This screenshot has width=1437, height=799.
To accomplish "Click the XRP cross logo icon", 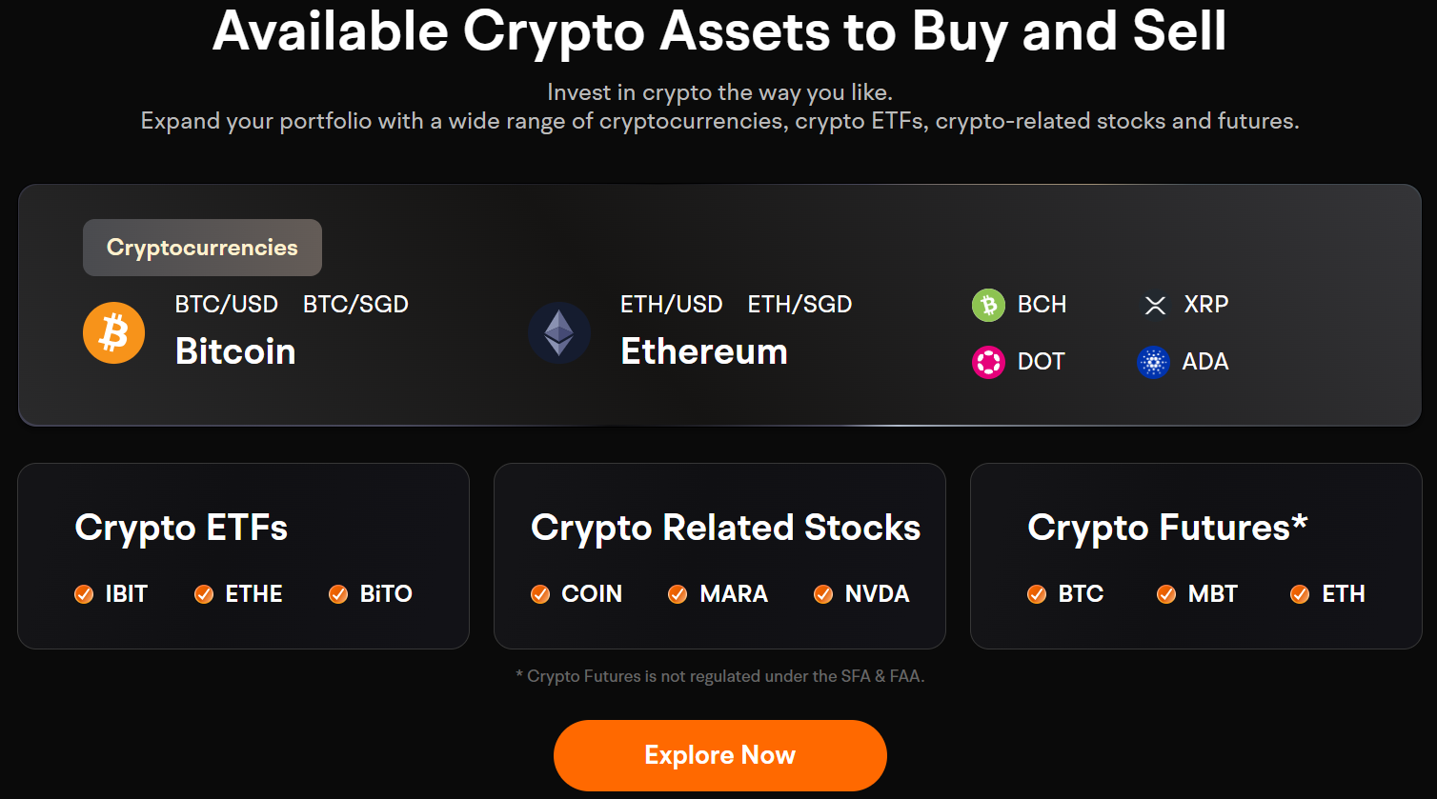I will tap(1155, 305).
